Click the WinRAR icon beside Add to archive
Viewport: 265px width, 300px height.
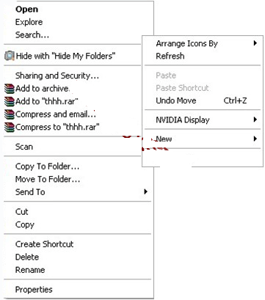(x=10, y=89)
